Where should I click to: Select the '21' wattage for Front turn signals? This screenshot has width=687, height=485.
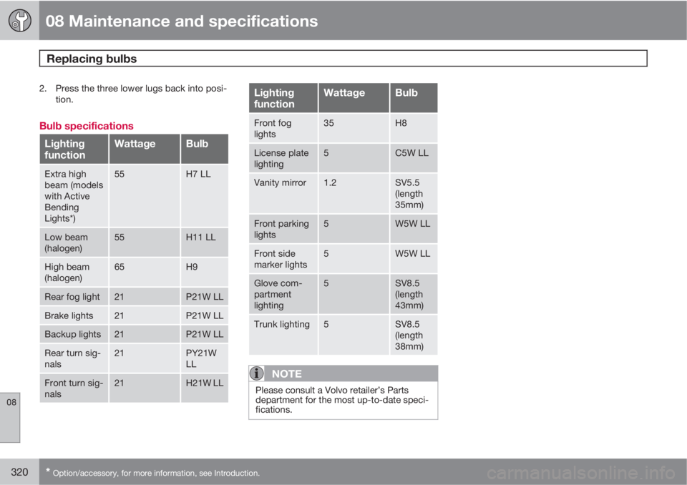point(119,383)
